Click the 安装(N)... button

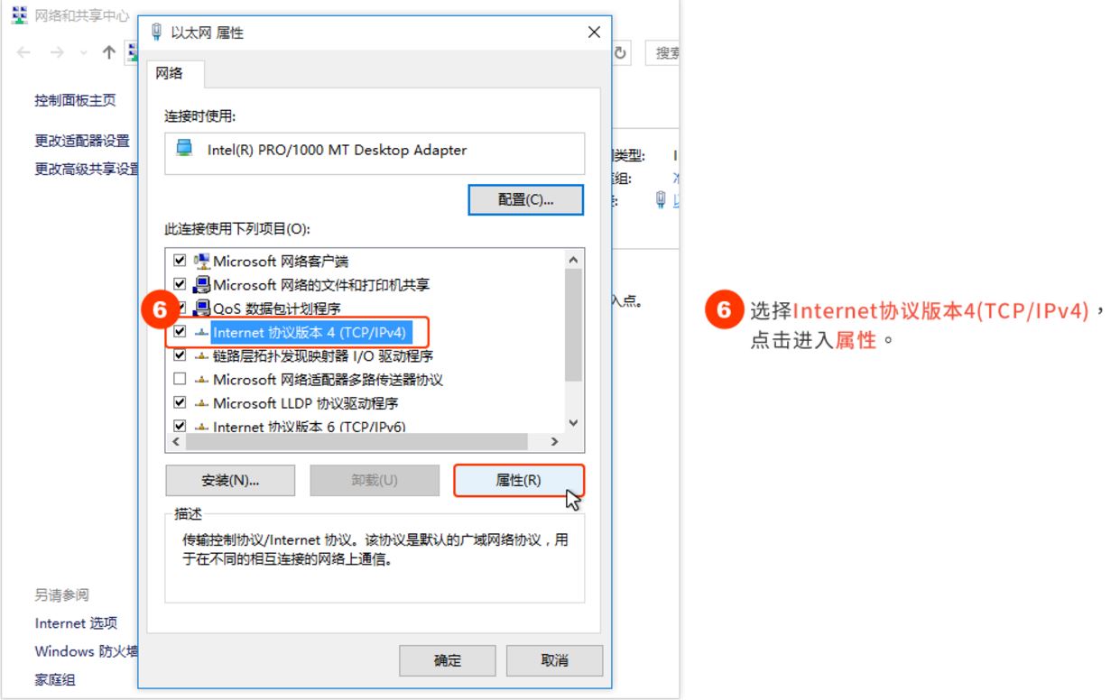click(x=230, y=481)
